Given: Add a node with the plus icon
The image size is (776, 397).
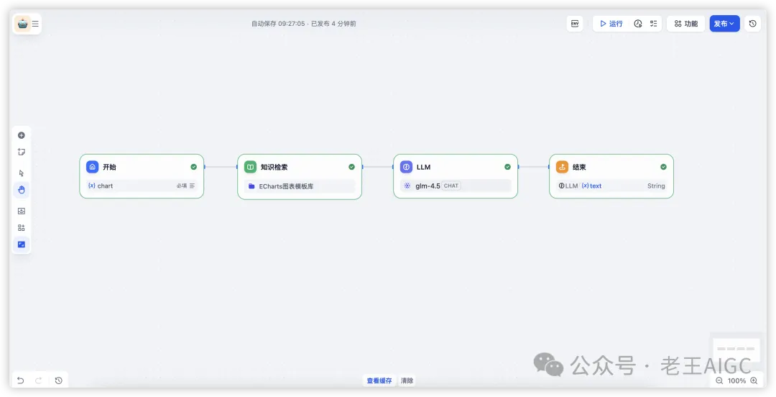Looking at the screenshot, I should [22, 135].
